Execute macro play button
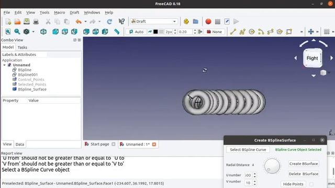The image size is (335, 188). (236, 21)
